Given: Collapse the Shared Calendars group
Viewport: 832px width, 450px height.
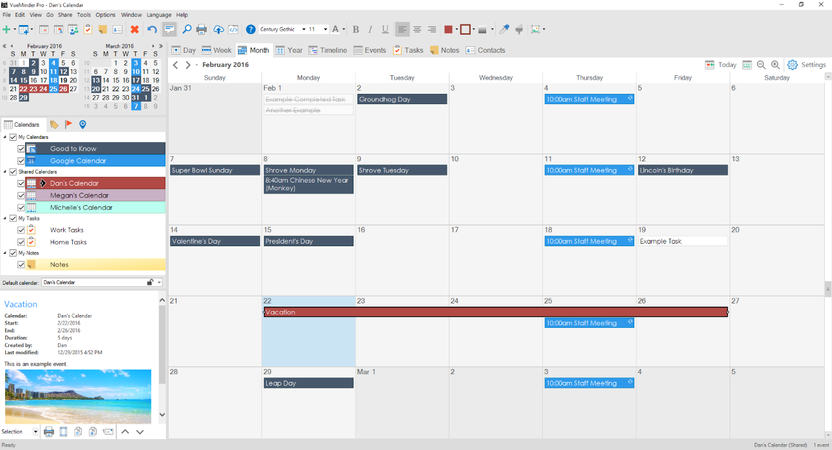Looking at the screenshot, I should click(5, 172).
